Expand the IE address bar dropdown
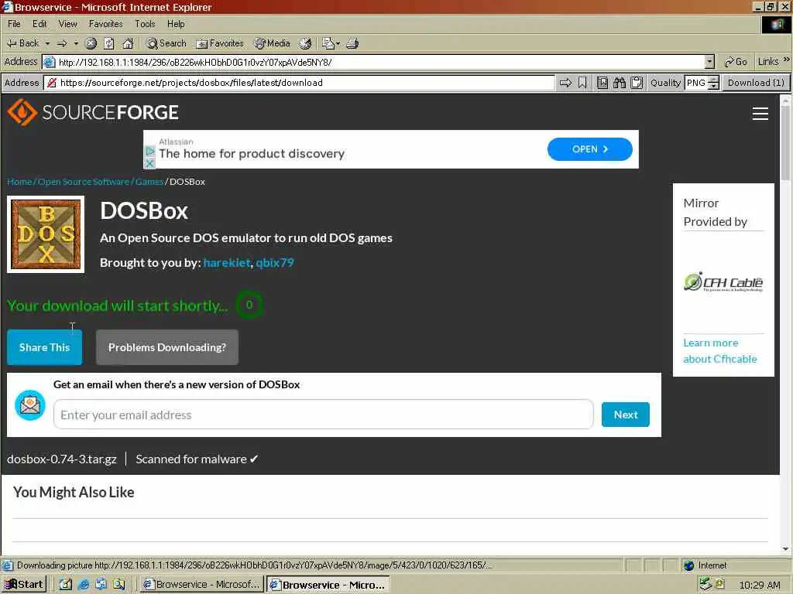This screenshot has width=793, height=594. coord(709,62)
